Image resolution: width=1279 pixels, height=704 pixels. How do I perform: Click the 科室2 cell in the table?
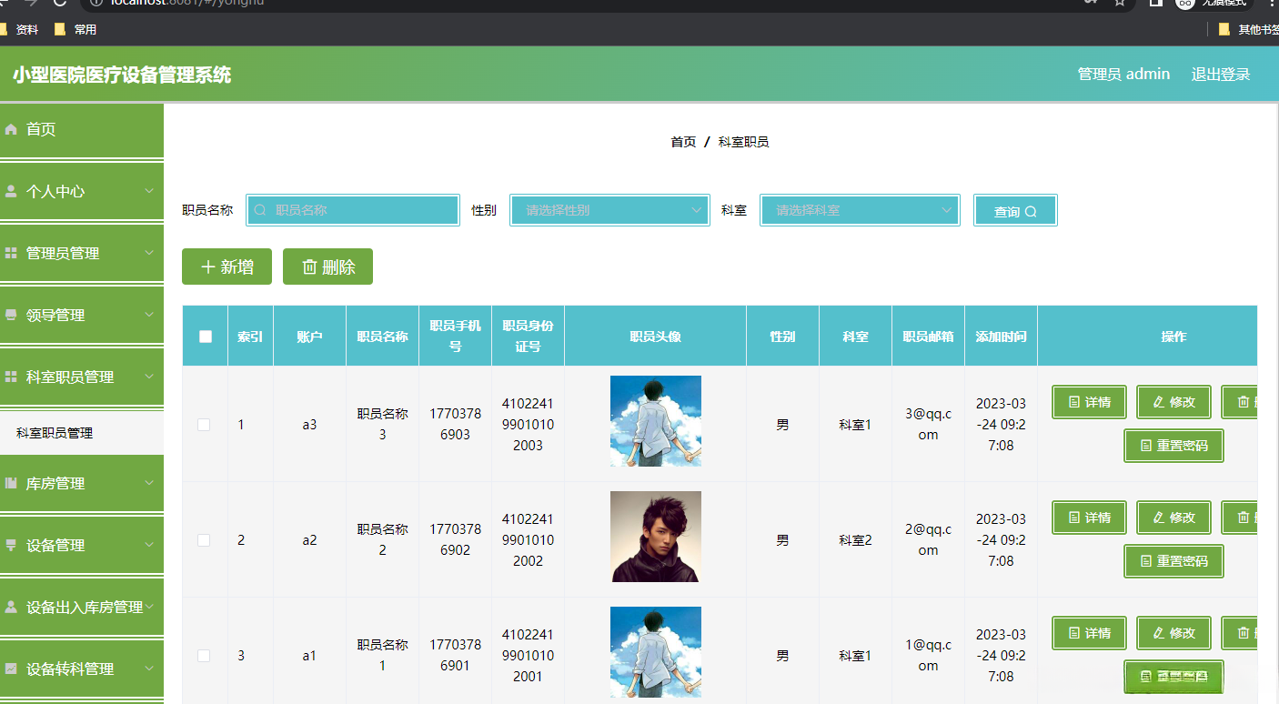coord(855,540)
